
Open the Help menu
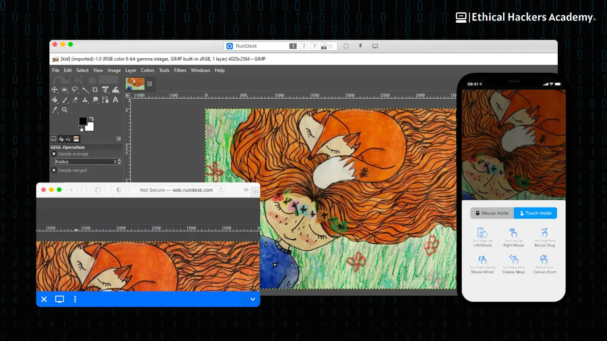pyautogui.click(x=220, y=70)
